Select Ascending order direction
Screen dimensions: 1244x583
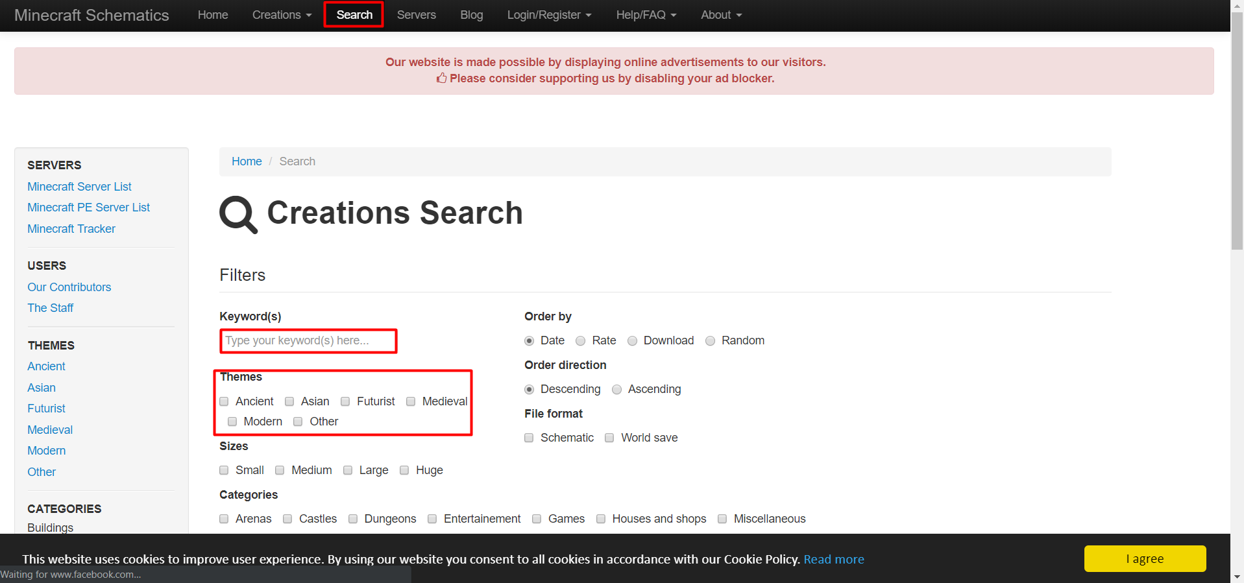(617, 390)
